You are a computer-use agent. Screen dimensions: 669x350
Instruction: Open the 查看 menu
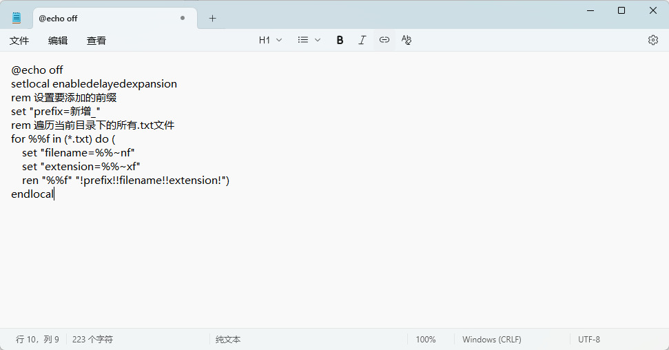96,41
